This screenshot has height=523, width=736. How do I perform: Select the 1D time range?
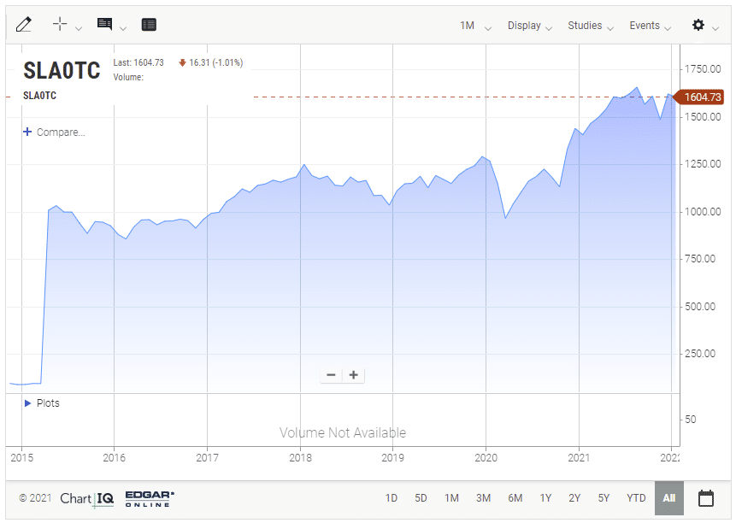pos(392,498)
